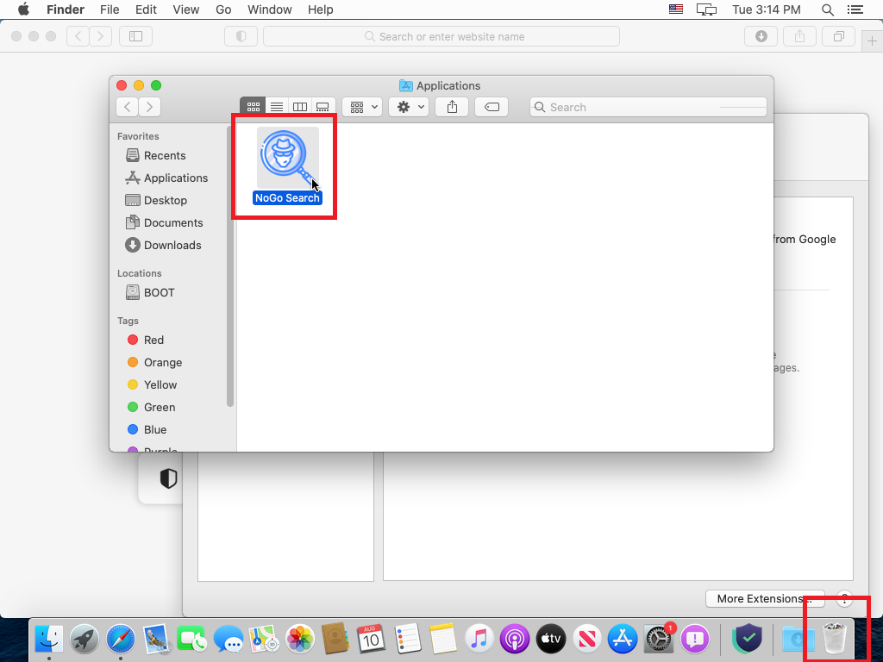
Task: Go forward in the Finder window
Action: click(x=150, y=107)
